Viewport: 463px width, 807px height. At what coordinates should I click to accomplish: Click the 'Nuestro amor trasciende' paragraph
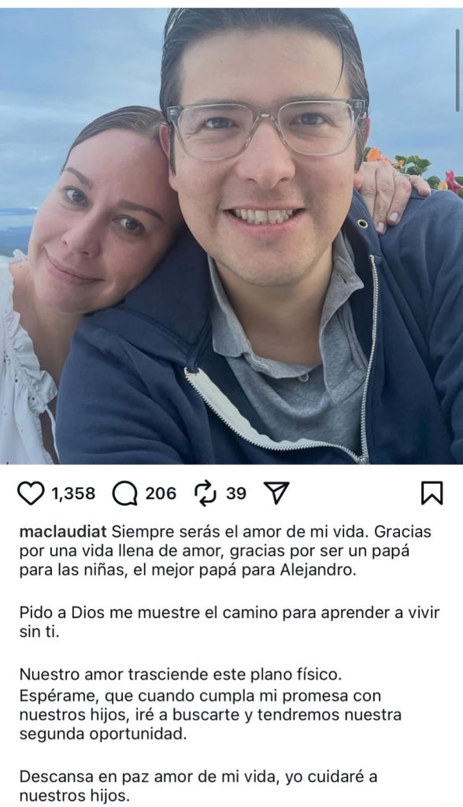click(210, 704)
